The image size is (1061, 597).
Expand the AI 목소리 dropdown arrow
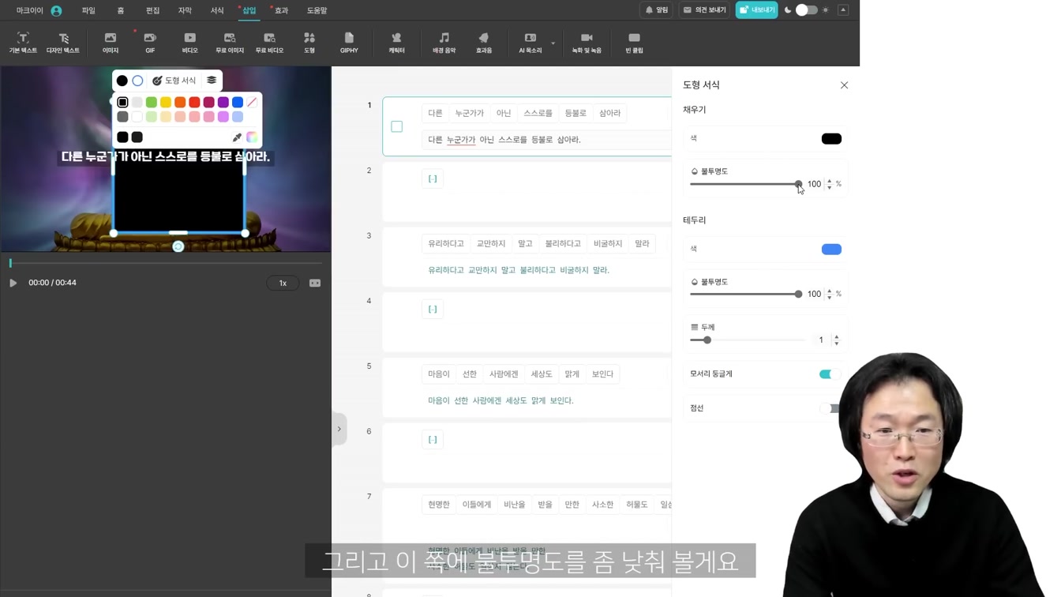click(x=553, y=43)
